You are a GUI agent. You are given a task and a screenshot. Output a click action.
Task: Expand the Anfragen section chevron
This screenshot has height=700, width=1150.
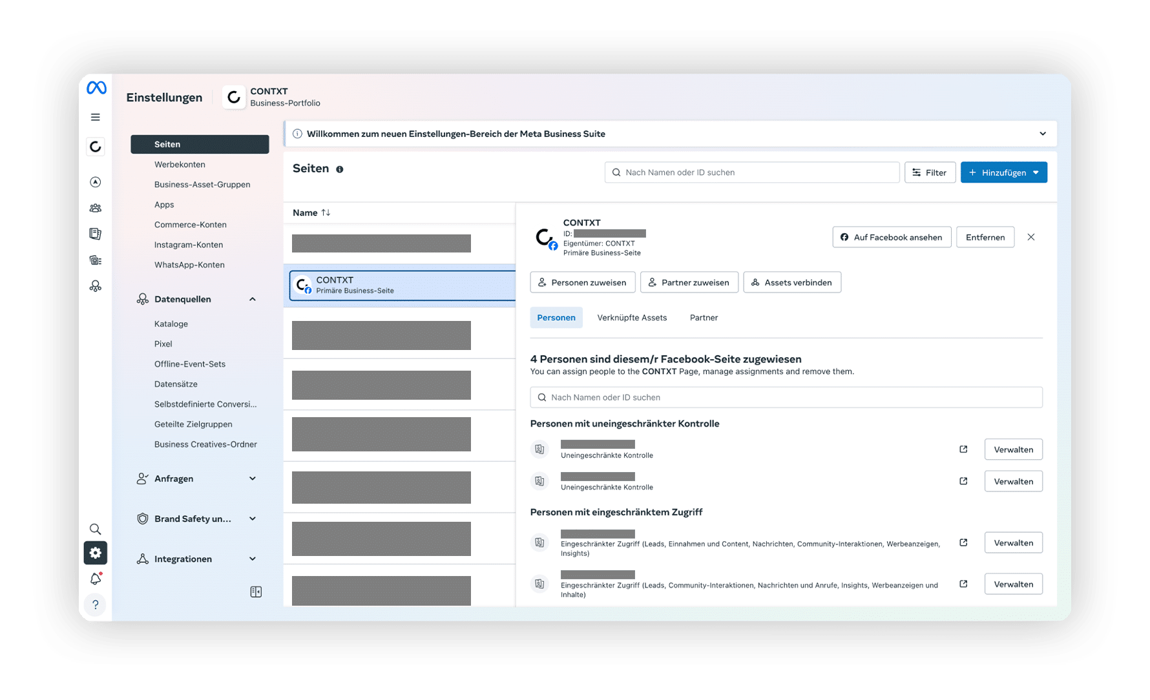253,479
